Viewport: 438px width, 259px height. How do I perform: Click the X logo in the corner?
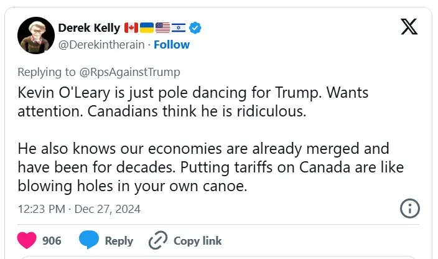pos(409,27)
